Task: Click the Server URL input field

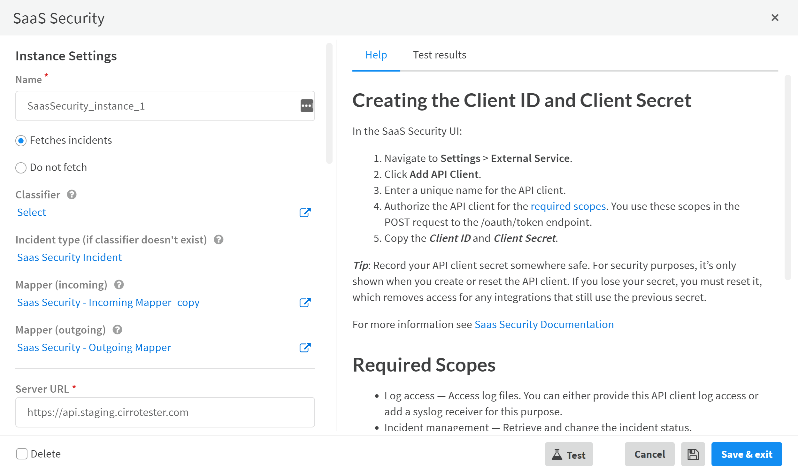Action: click(x=165, y=412)
